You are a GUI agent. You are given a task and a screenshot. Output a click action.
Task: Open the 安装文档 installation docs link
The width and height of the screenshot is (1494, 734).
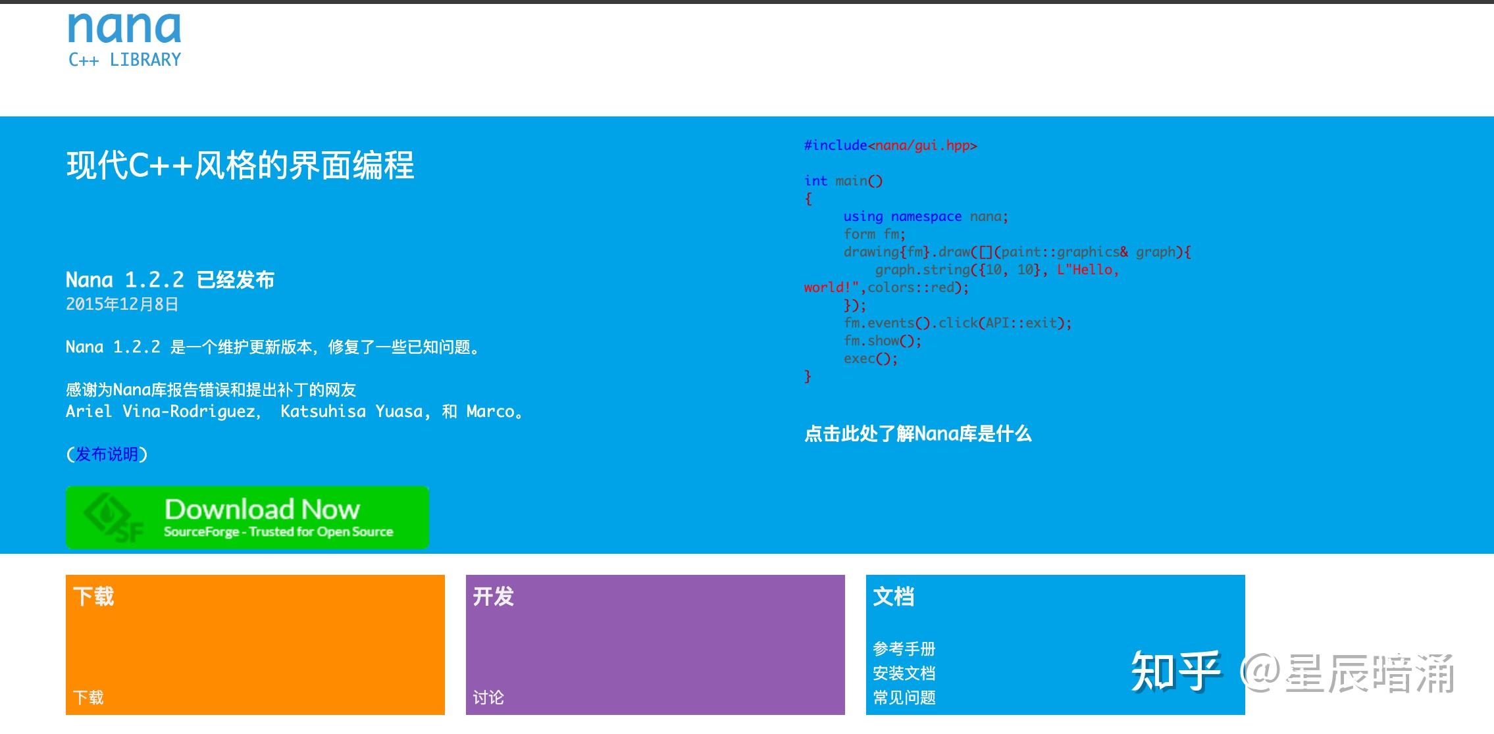[905, 673]
